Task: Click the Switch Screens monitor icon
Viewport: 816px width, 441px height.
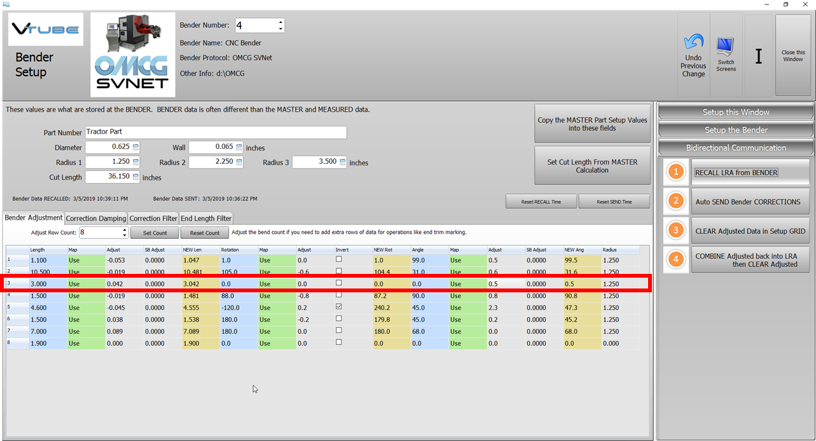Action: tap(725, 47)
